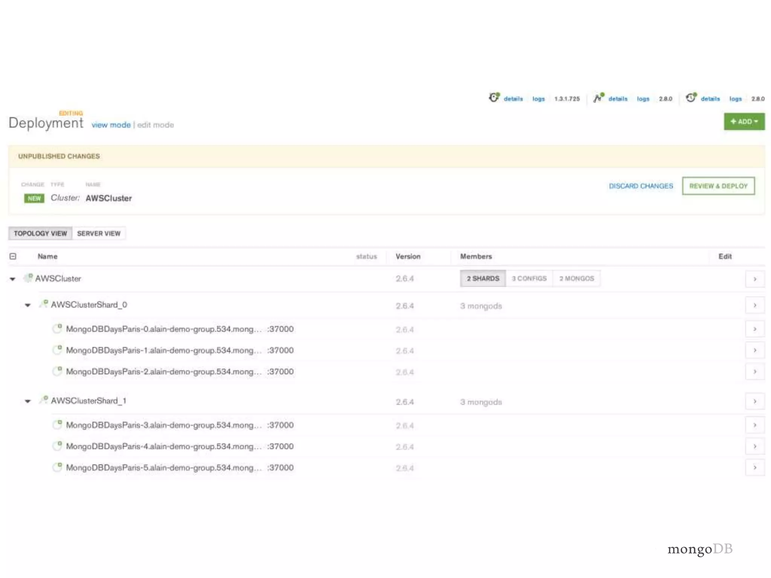Click Review & Deploy button
Screen dimensions: 771x578
(718, 186)
